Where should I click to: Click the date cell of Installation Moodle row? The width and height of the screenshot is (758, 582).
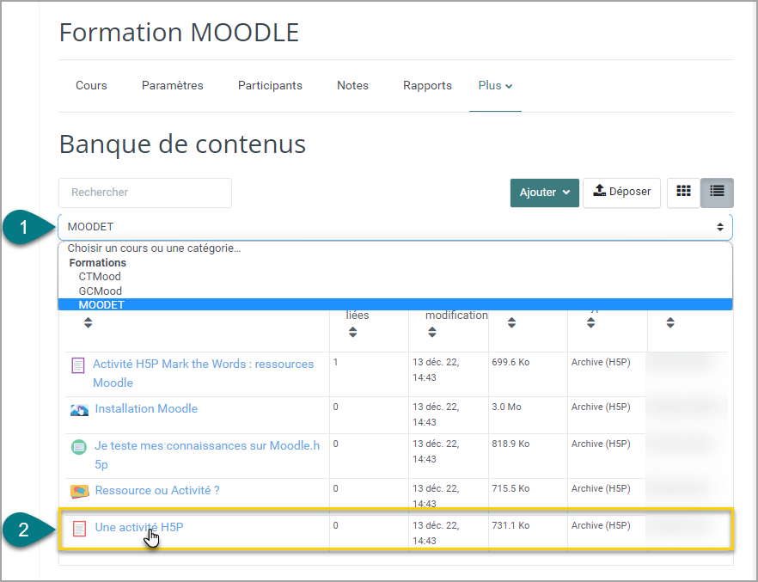pos(436,414)
